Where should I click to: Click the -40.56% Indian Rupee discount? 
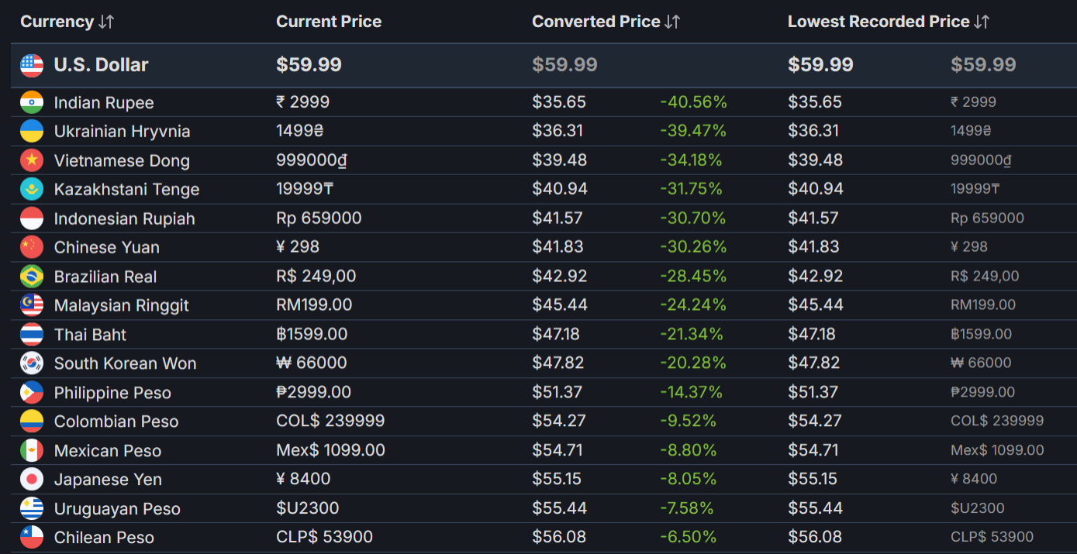point(693,102)
